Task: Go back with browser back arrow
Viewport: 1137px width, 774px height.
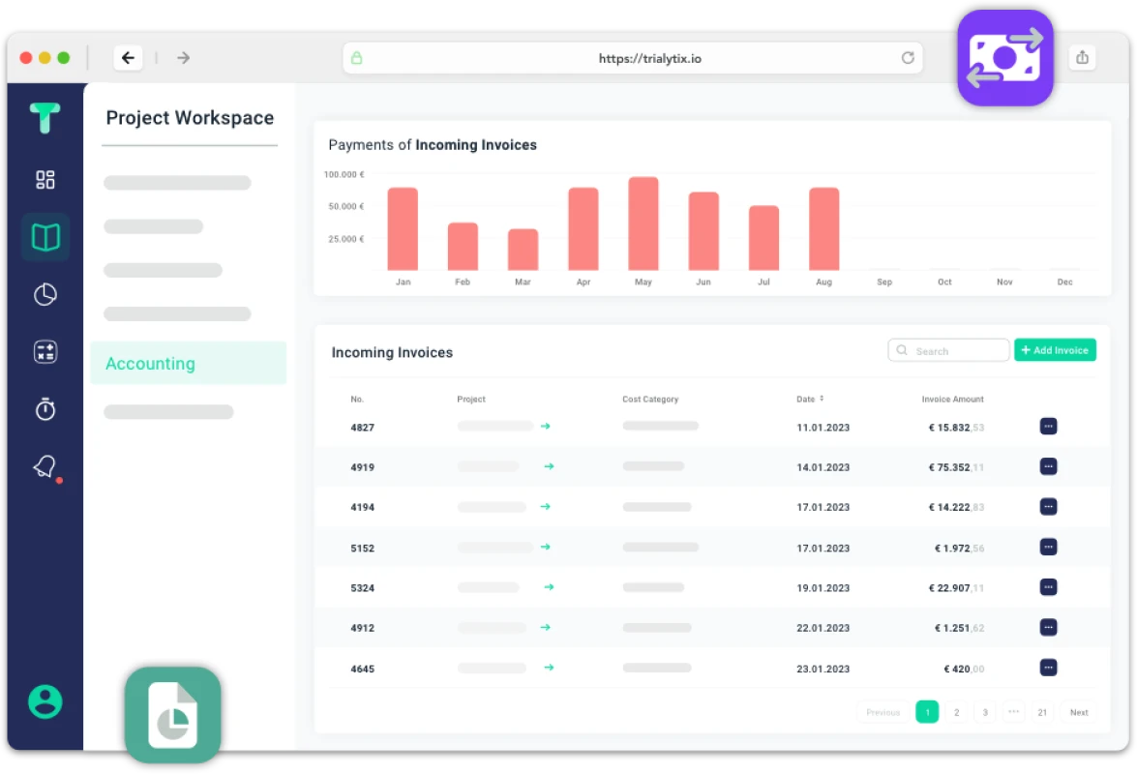Action: tap(128, 58)
